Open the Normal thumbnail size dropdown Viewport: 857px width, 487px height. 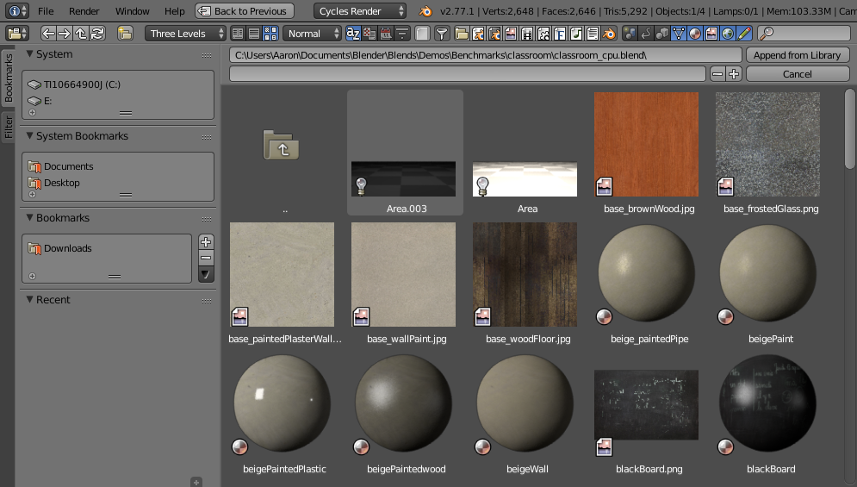coord(312,34)
